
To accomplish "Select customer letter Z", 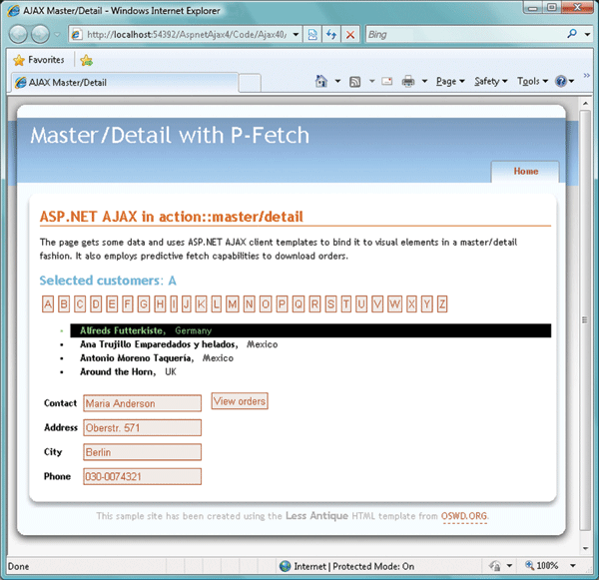I will tap(442, 304).
